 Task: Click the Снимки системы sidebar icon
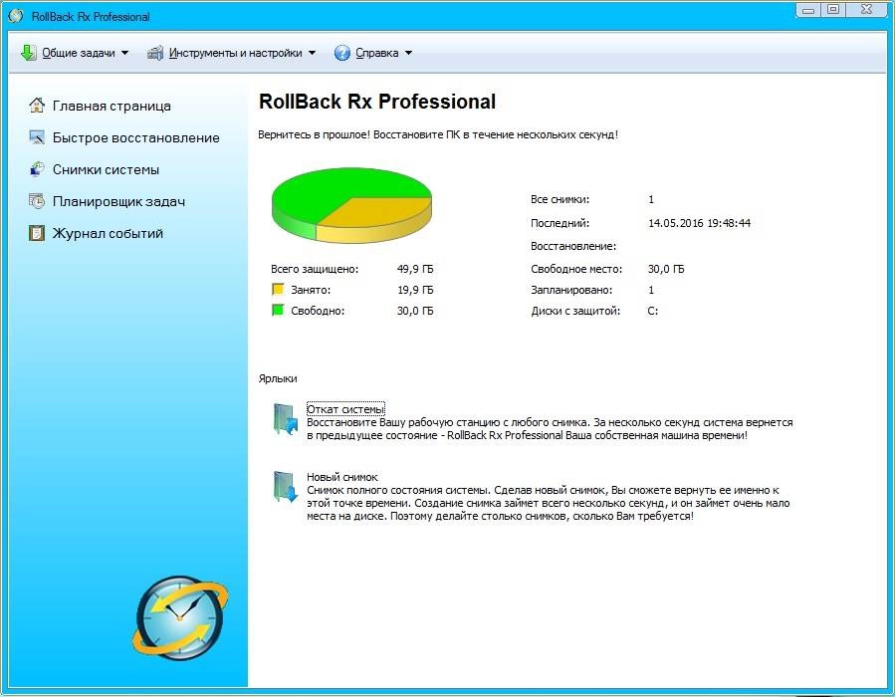[37, 169]
